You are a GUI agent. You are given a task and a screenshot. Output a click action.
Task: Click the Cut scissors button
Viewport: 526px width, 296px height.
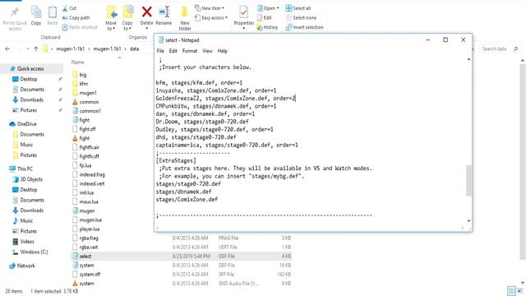[69, 8]
